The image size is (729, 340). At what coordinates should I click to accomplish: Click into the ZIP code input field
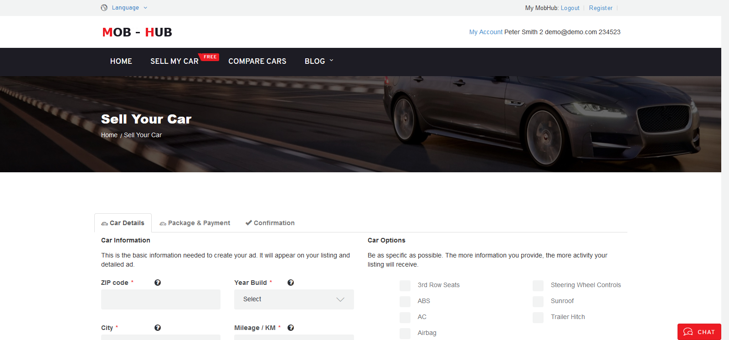pyautogui.click(x=161, y=299)
